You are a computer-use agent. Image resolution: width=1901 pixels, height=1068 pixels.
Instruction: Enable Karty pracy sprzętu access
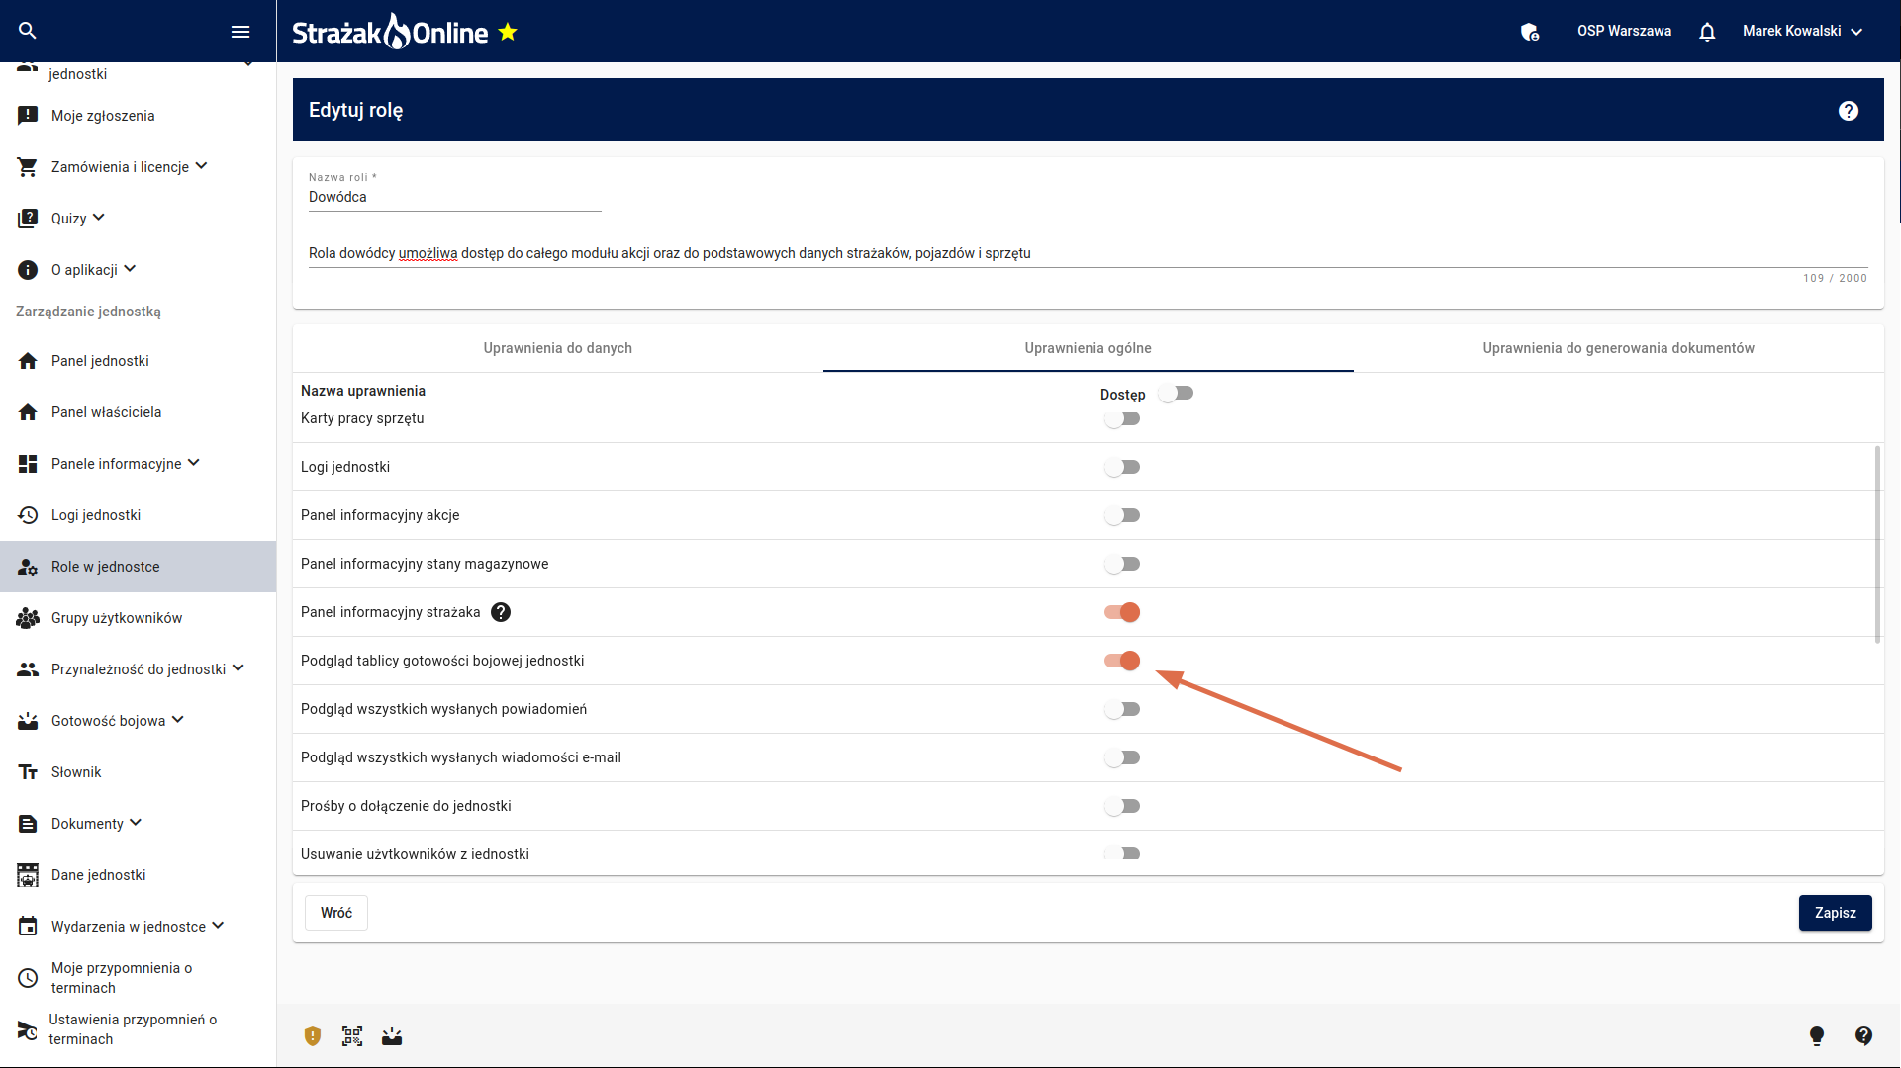pos(1122,419)
